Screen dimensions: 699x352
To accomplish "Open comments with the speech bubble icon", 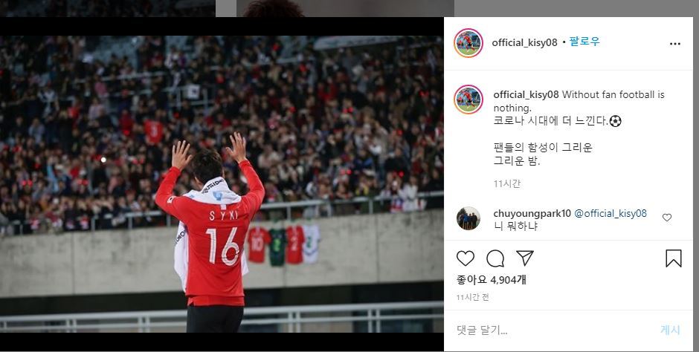I will click(495, 258).
